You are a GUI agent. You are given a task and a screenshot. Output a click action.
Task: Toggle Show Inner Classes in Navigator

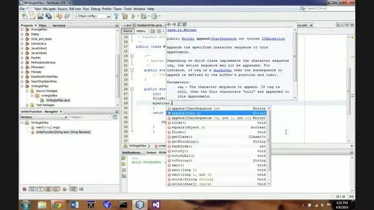tap(56, 189)
